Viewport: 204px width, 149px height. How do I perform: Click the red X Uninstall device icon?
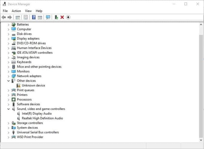pyautogui.click(x=62, y=17)
